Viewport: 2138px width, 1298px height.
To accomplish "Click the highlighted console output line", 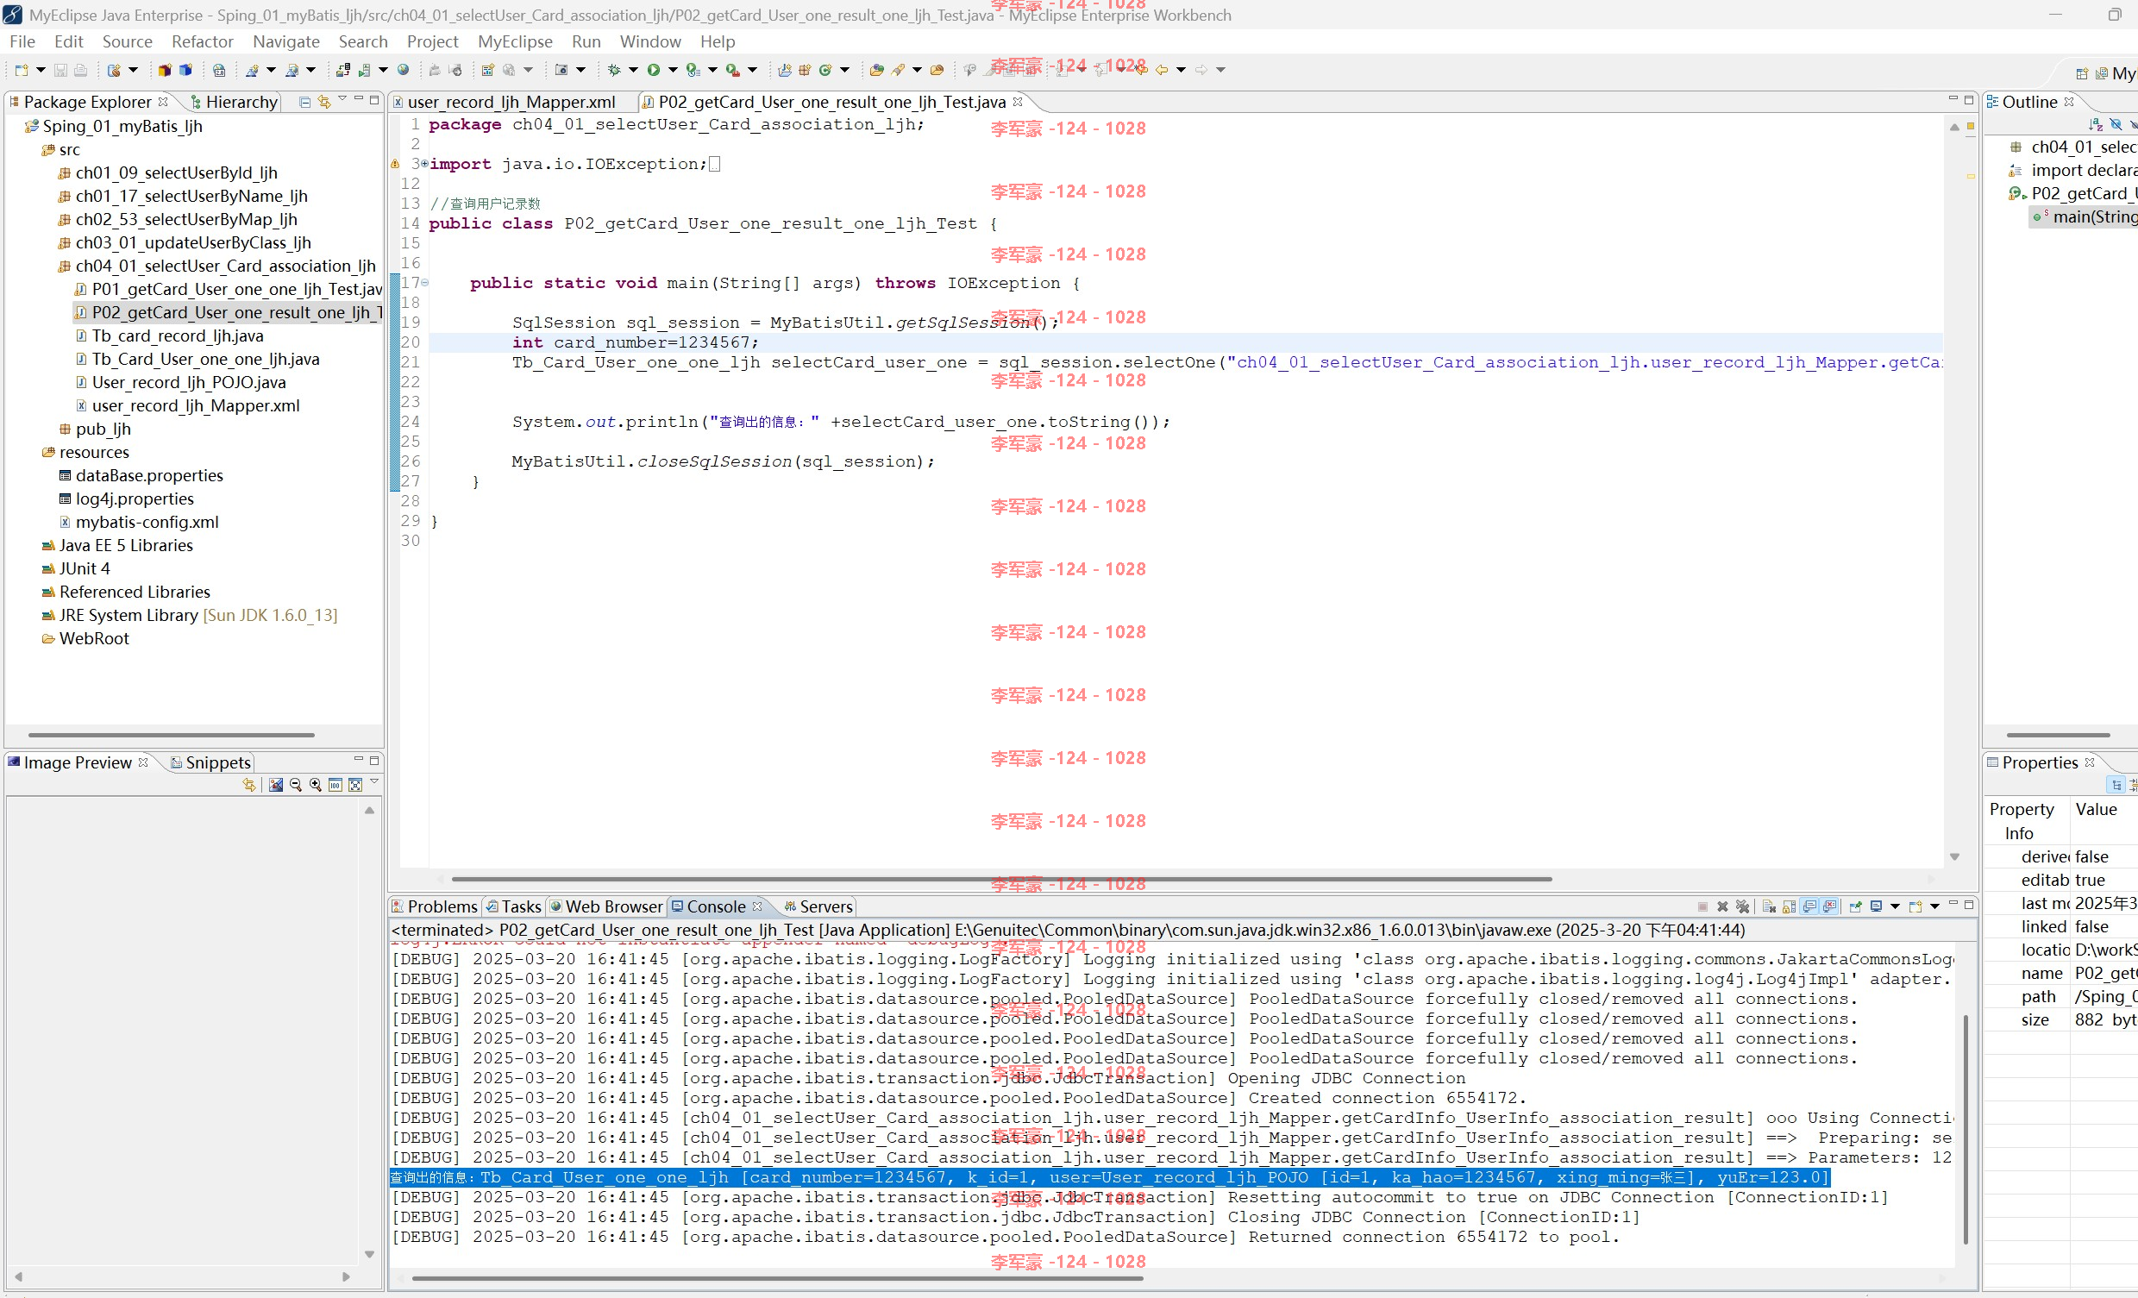I will pos(1110,1177).
